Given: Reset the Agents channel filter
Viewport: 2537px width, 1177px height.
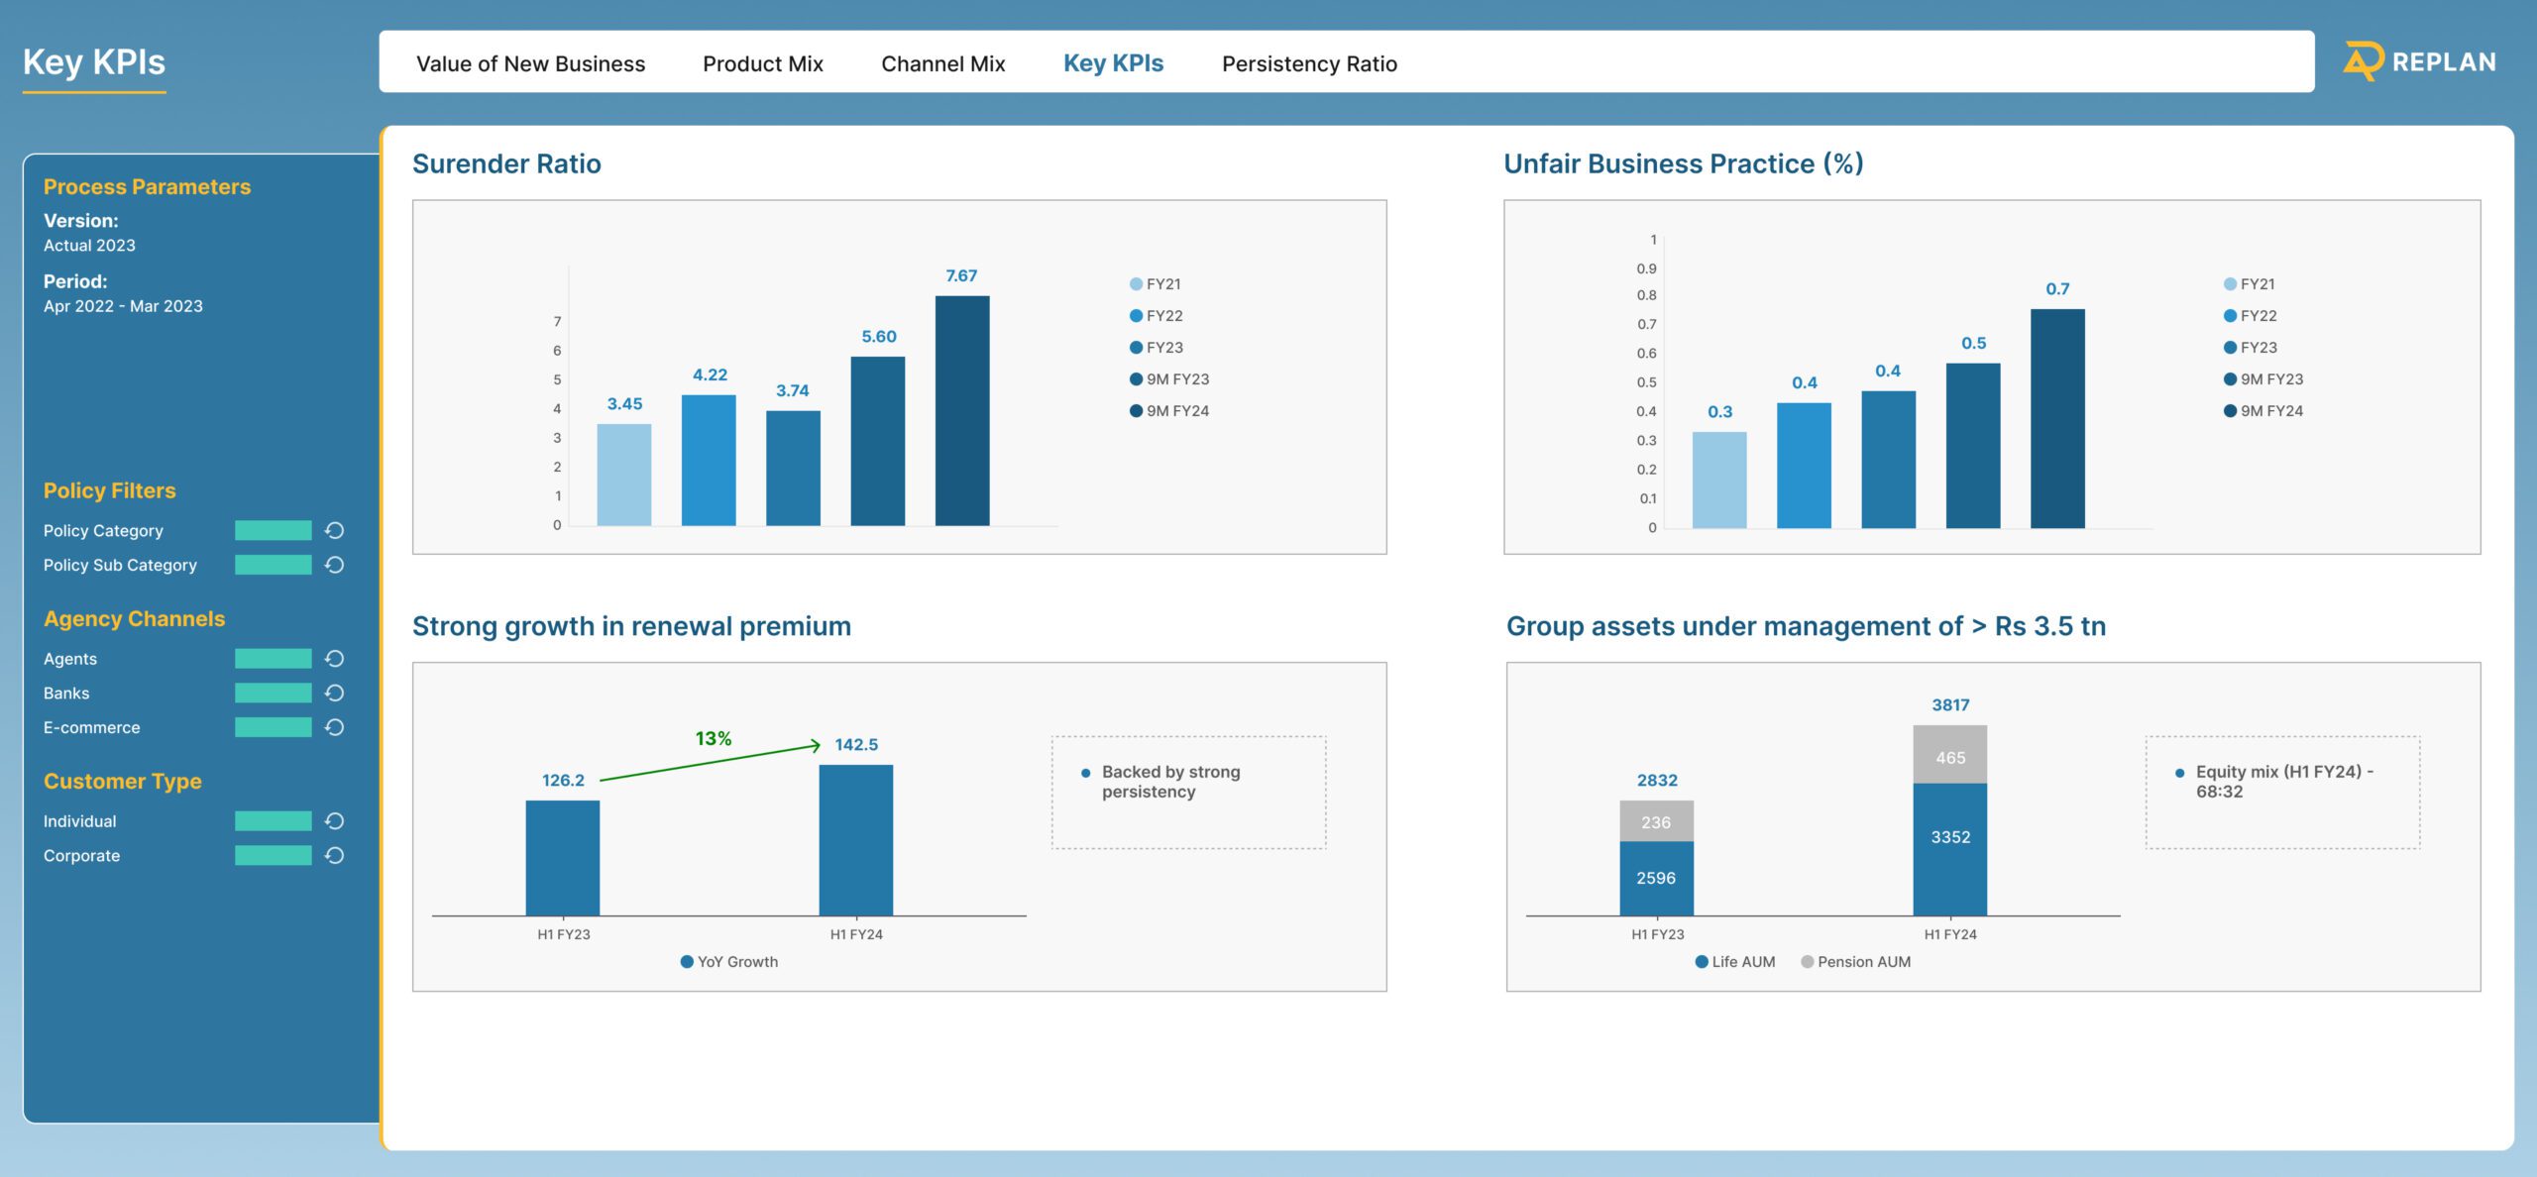Looking at the screenshot, I should [335, 658].
